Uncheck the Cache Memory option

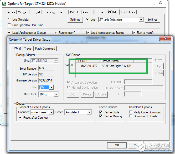point(101,116)
